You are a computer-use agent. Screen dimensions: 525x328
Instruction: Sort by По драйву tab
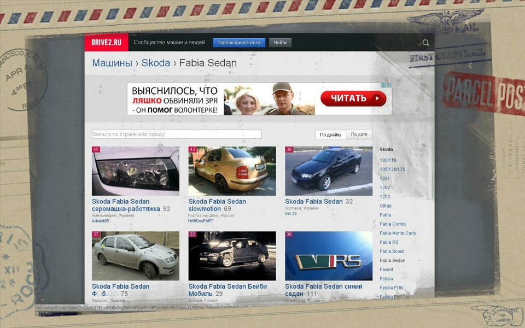pyautogui.click(x=330, y=134)
